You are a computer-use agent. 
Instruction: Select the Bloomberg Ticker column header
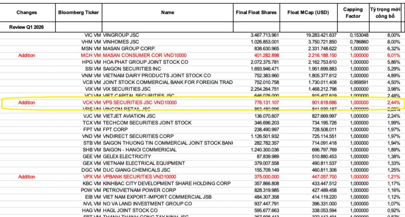(x=79, y=12)
